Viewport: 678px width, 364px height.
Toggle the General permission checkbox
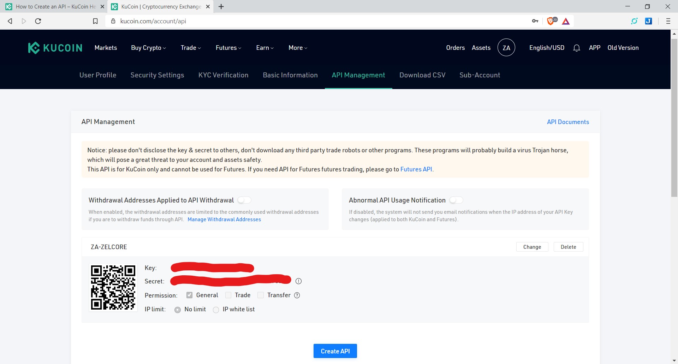190,295
